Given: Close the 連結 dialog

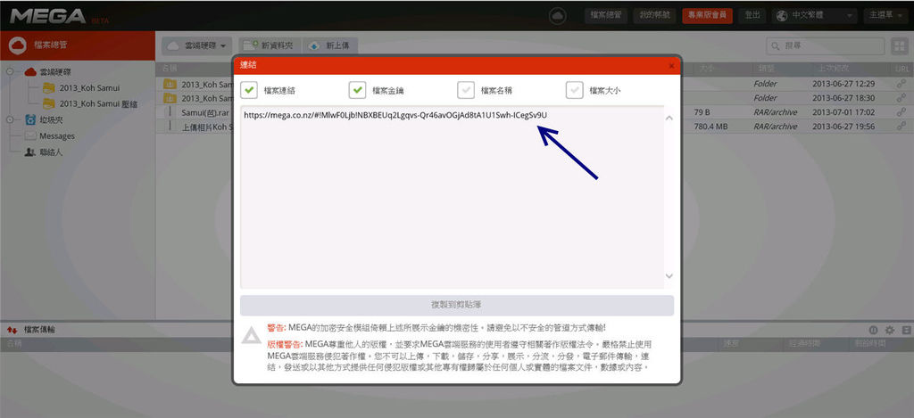Looking at the screenshot, I should (671, 66).
